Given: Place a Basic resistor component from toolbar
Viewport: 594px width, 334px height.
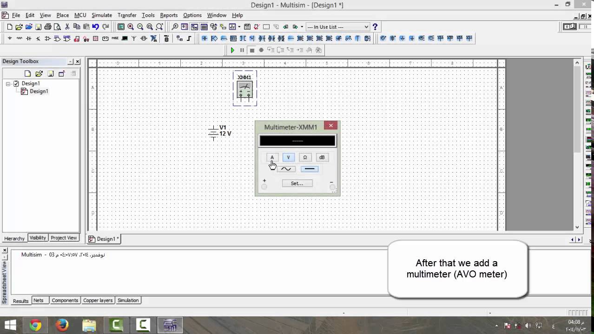Looking at the screenshot, I should pyautogui.click(x=19, y=39).
